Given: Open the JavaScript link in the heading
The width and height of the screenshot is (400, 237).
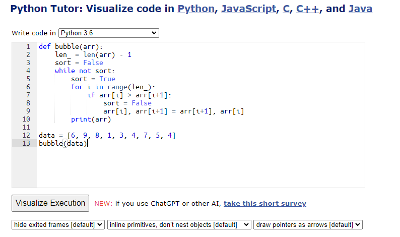Looking at the screenshot, I should click(248, 9).
